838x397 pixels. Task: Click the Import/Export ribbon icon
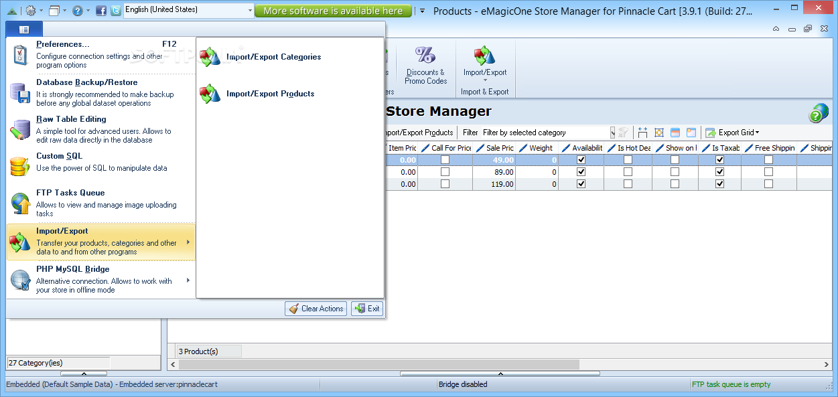pyautogui.click(x=485, y=56)
